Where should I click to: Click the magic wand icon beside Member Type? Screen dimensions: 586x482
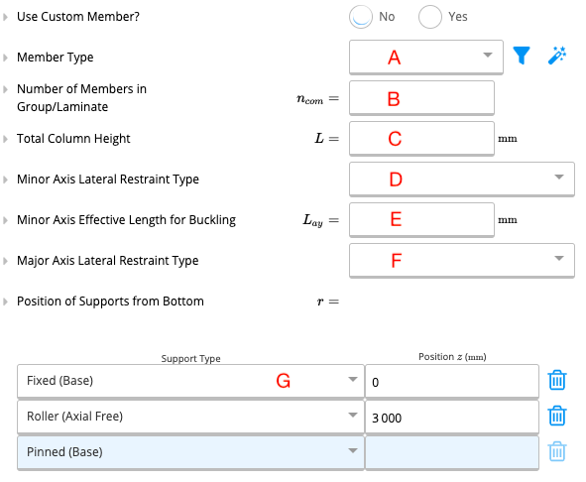point(557,56)
